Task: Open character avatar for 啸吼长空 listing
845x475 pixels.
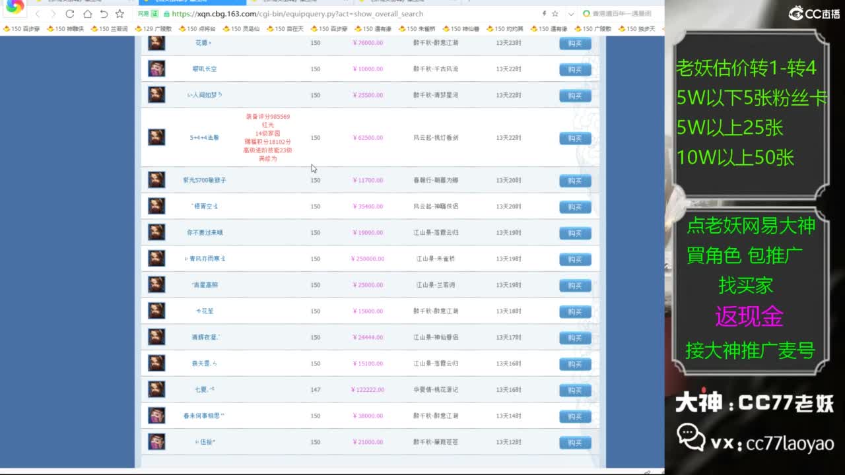Action: click(156, 69)
